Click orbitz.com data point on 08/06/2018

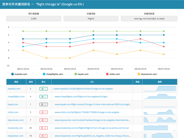point(140,39)
